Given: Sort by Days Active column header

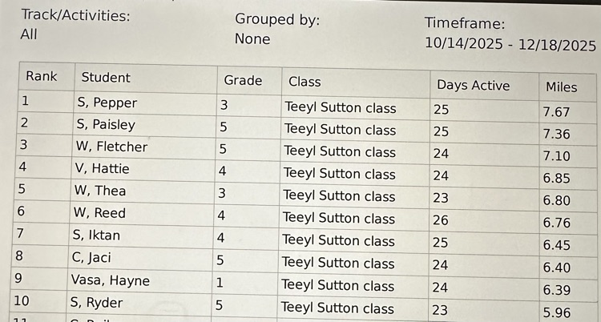Looking at the screenshot, I should tap(473, 85).
